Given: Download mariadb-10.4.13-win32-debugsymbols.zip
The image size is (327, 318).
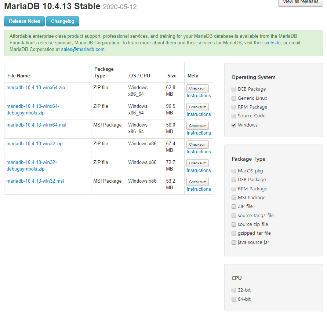Looking at the screenshot, I should (x=32, y=166).
